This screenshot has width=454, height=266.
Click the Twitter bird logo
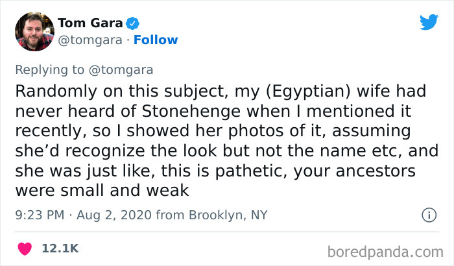[x=429, y=21]
